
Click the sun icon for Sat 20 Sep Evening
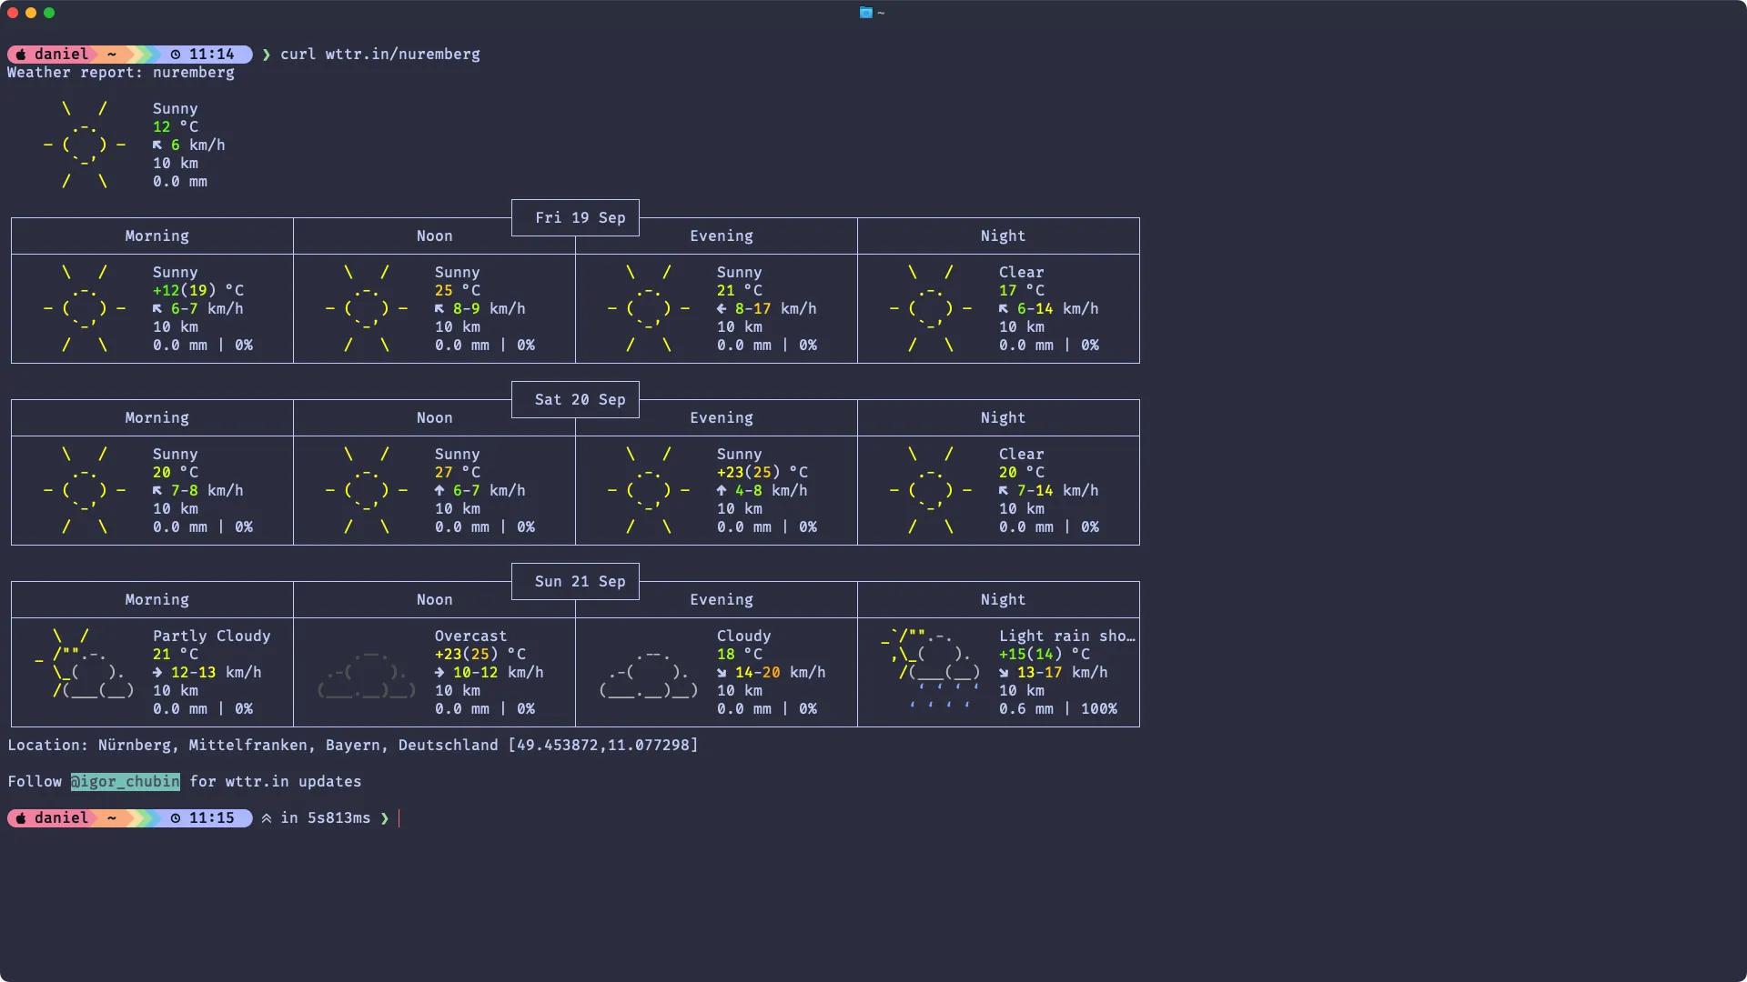point(649,491)
